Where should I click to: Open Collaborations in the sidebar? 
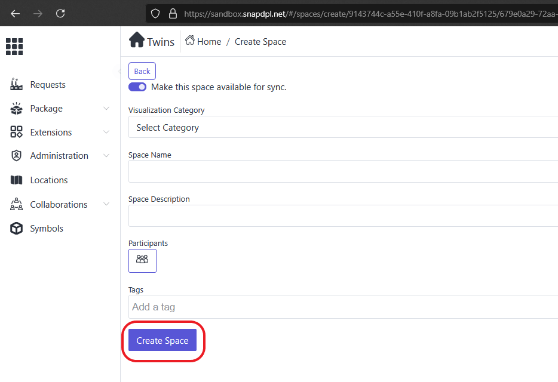coord(59,205)
